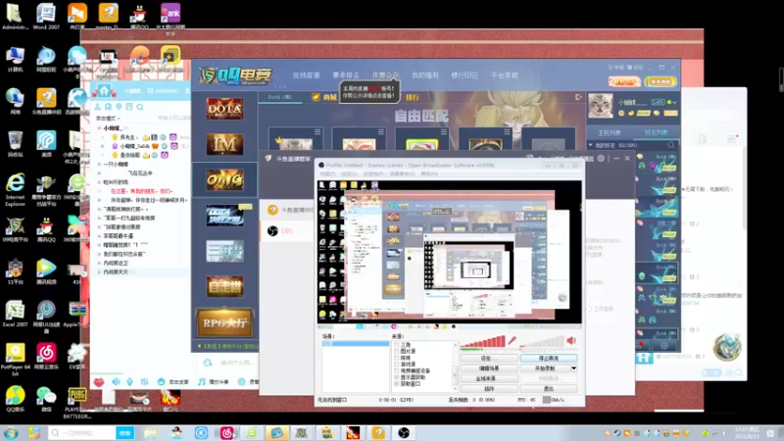This screenshot has width=784, height=441.
Task: Adjust the OBS microphone volume meter
Action: pos(483,341)
